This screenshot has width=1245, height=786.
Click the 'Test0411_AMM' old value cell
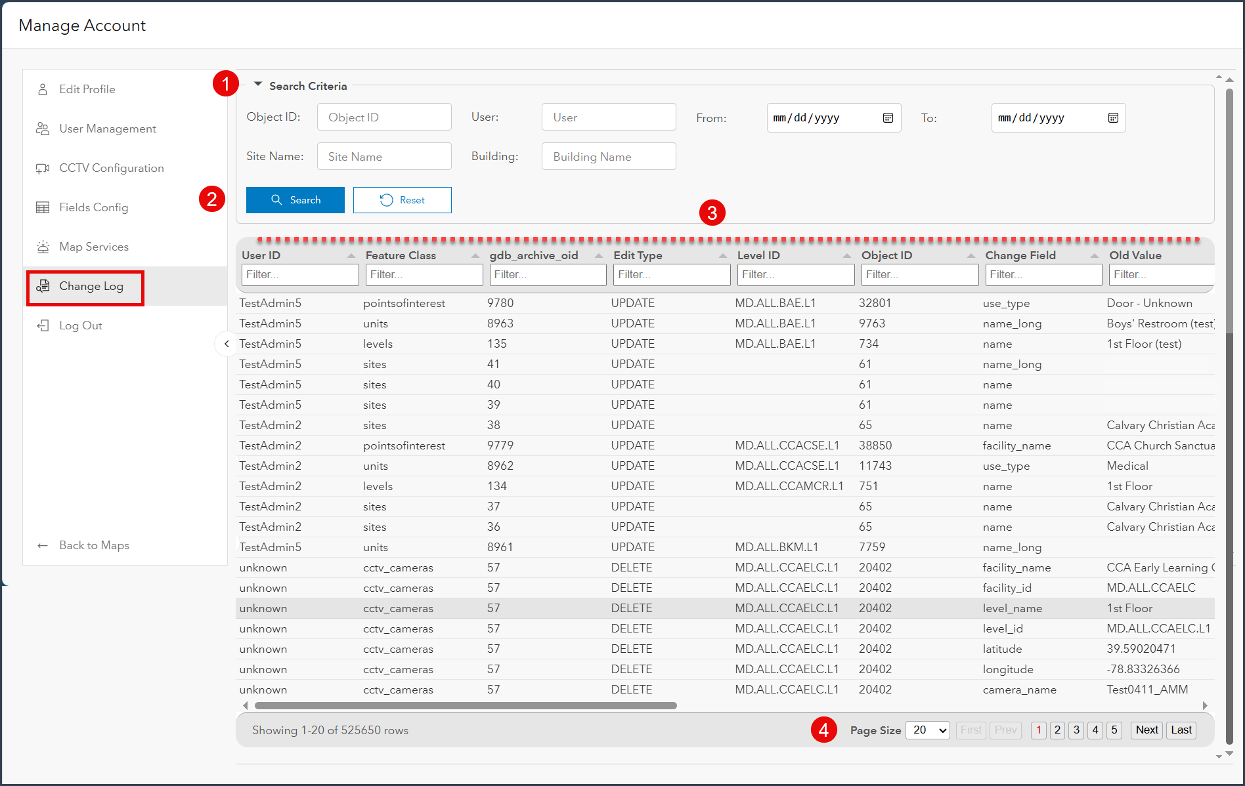click(1147, 690)
